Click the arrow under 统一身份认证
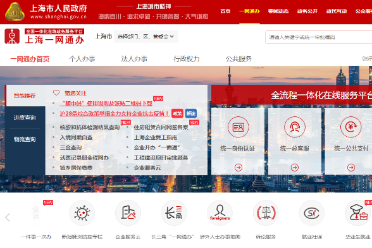The height and width of the screenshot is (248, 372). click(x=239, y=168)
